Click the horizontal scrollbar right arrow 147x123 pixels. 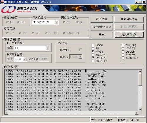[137, 113]
